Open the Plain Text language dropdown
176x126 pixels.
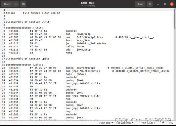click(x=106, y=123)
